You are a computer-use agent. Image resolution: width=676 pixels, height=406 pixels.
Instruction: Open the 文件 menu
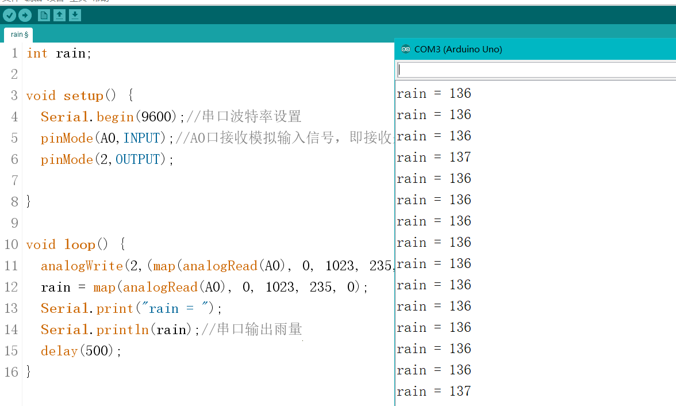click(x=11, y=2)
